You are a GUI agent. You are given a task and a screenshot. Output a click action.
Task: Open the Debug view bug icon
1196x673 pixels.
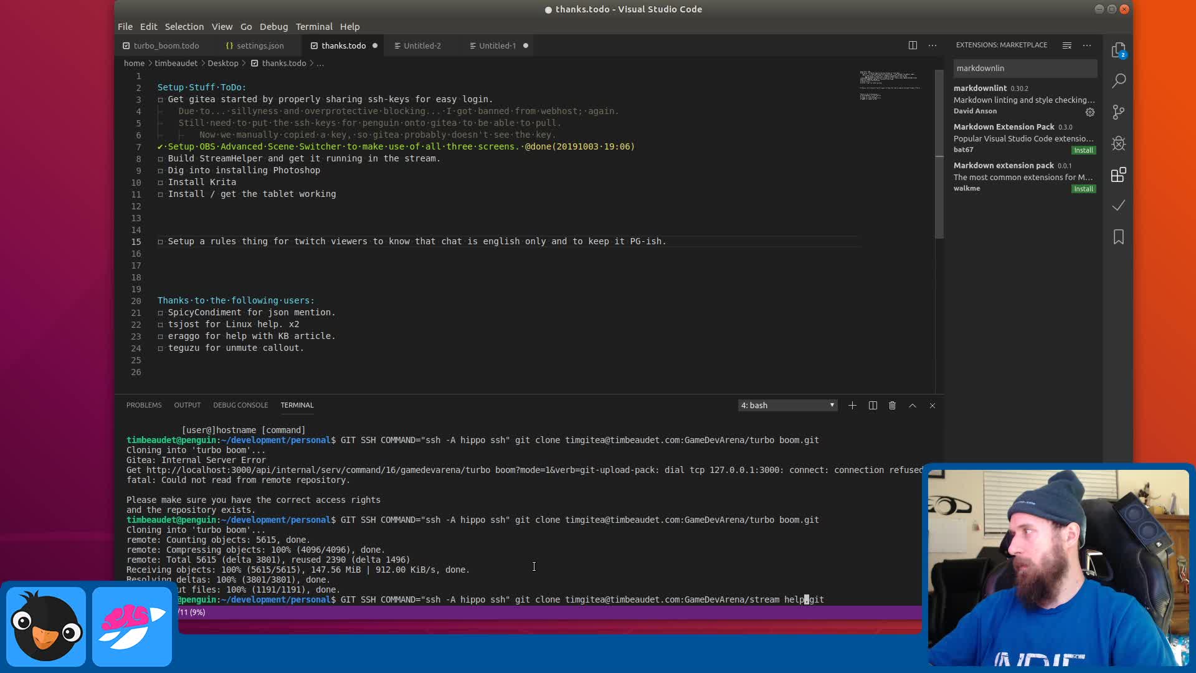tap(1119, 143)
